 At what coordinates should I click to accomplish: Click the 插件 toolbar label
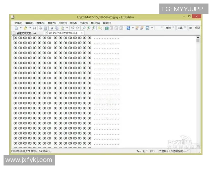pos(168,28)
